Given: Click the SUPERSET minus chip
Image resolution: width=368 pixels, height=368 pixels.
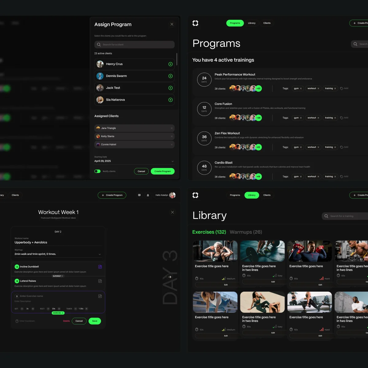Looking at the screenshot, I should click(58, 276).
